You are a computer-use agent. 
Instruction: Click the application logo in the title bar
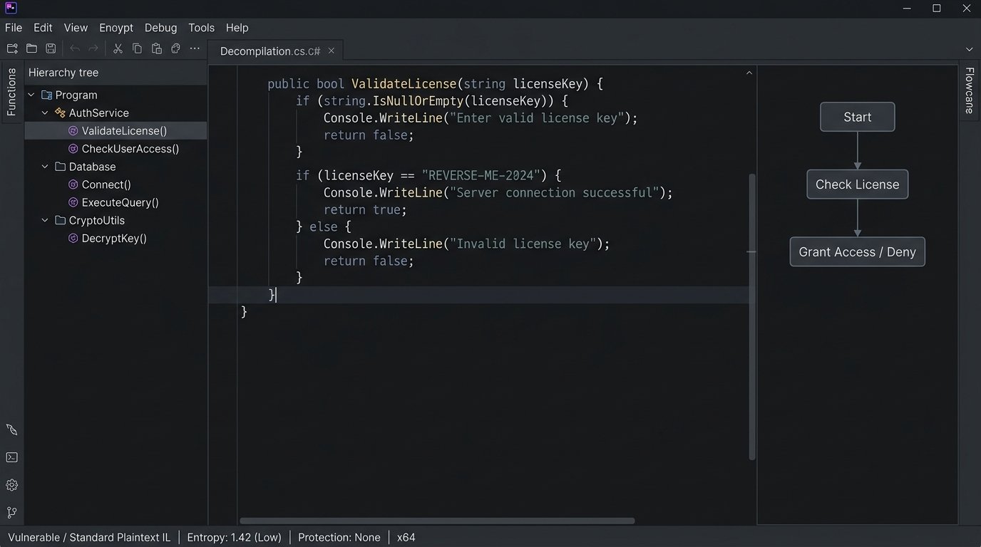(11, 8)
